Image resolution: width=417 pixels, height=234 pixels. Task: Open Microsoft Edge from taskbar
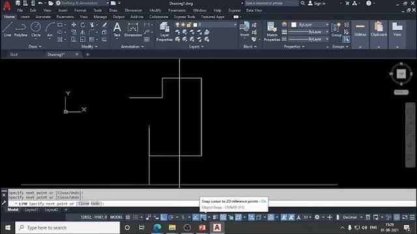tap(157, 227)
